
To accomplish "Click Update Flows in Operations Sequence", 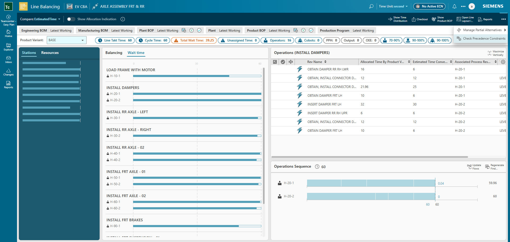I will click(474, 166).
